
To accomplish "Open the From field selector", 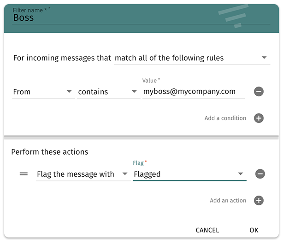I will [x=42, y=92].
